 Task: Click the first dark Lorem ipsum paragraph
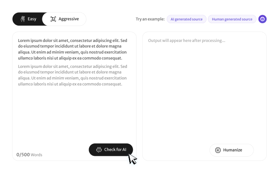tap(73, 49)
